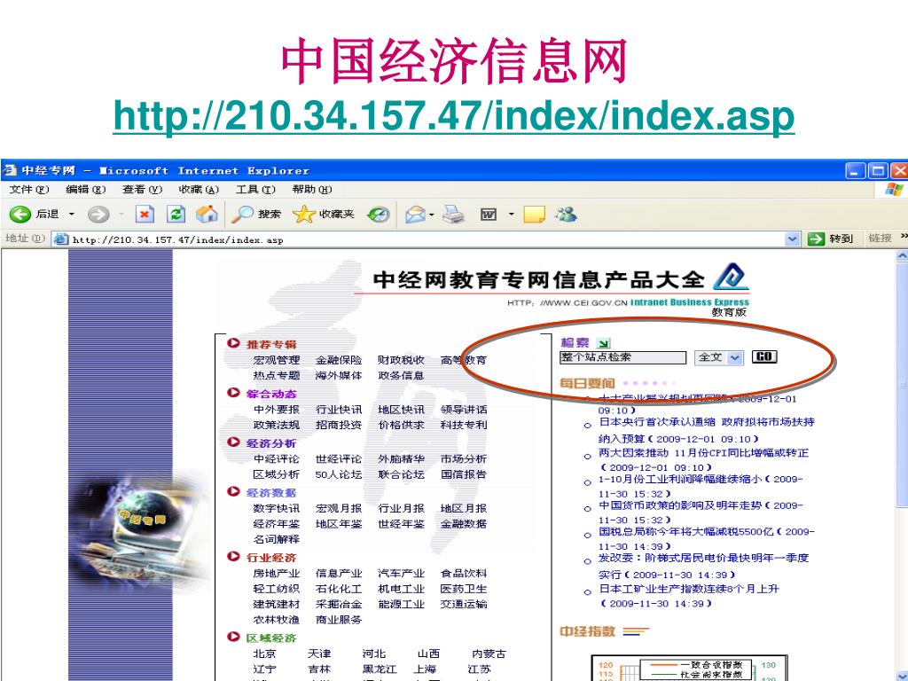This screenshot has height=681, width=908.
Task: Click the green arrow icon beside 检索
Action: click(603, 343)
